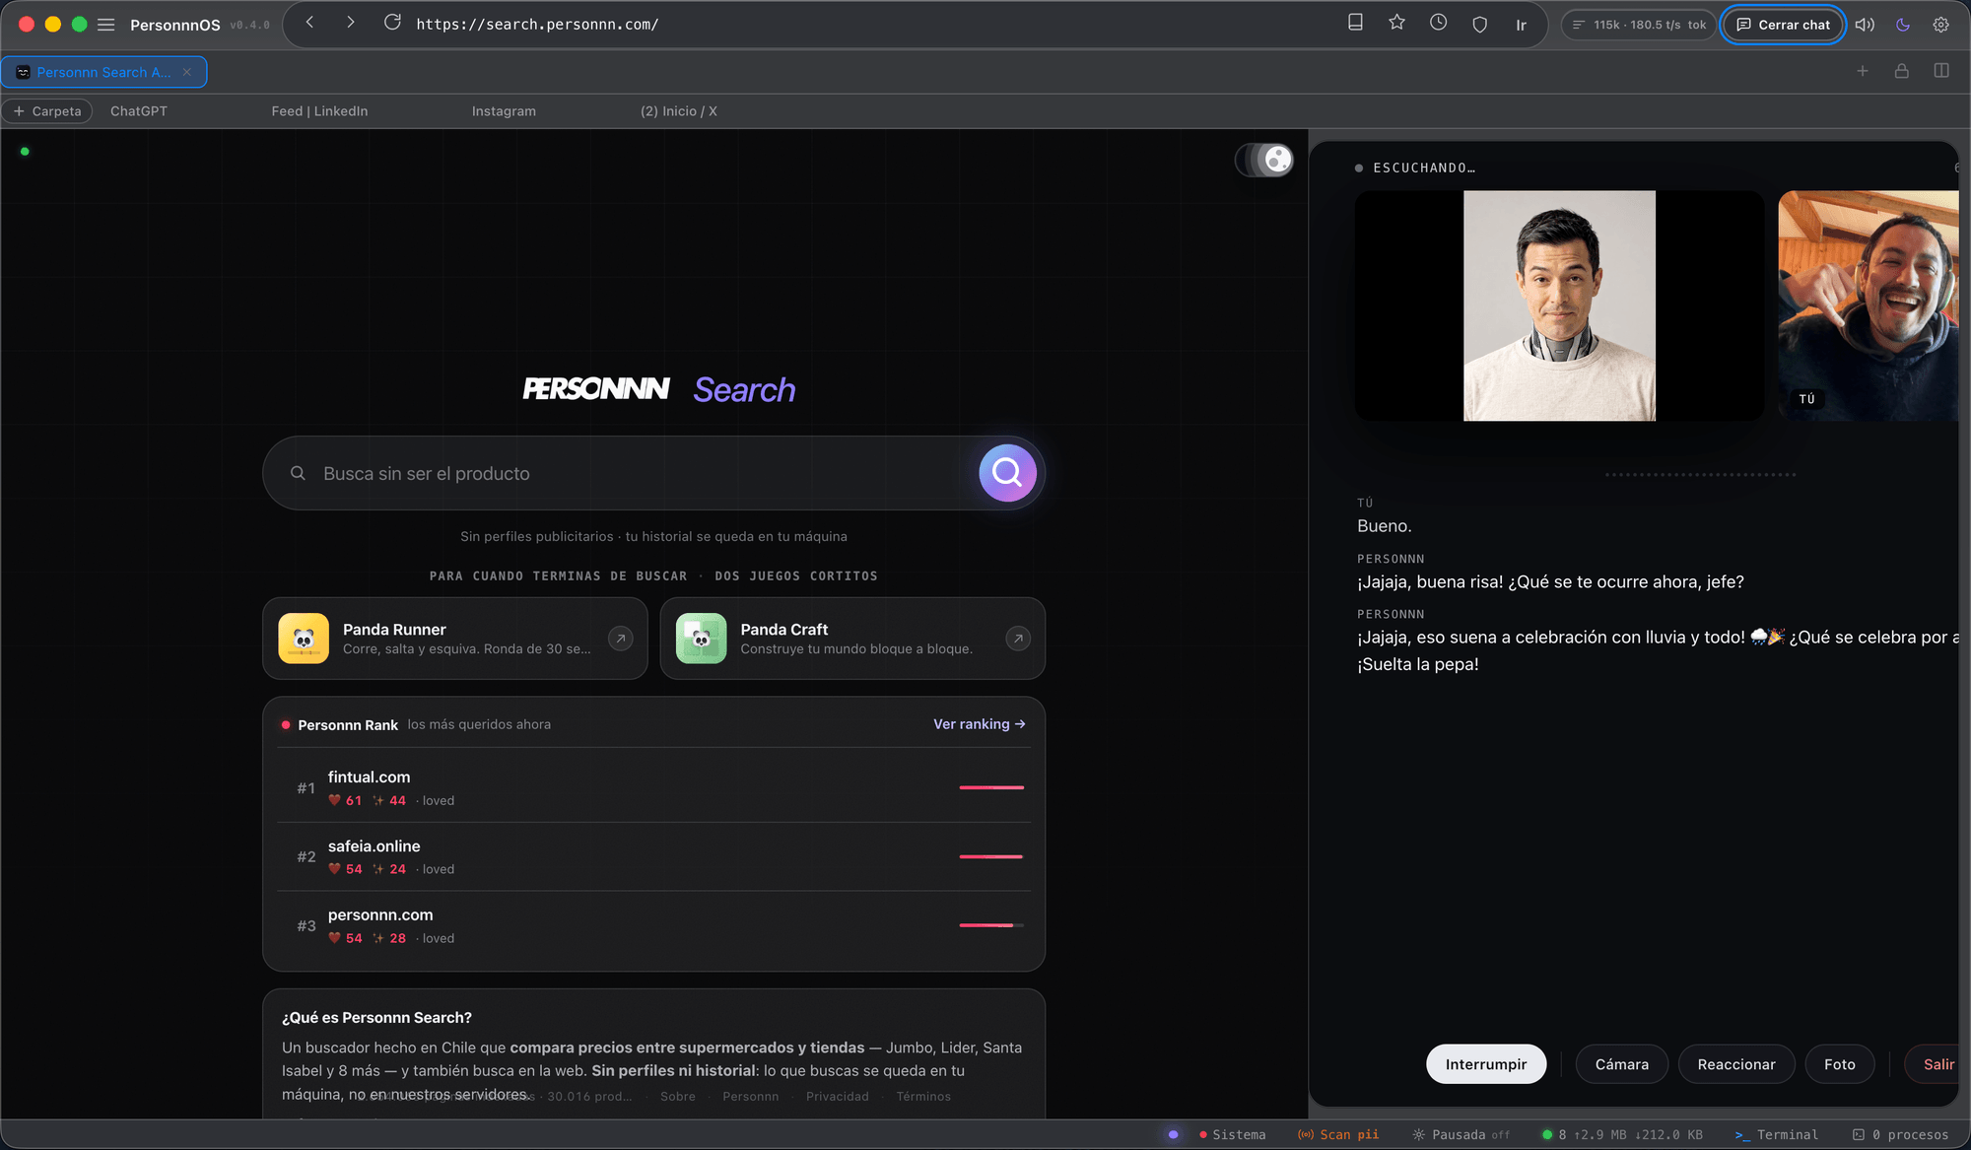Click the Privacidad footer link

(838, 1096)
